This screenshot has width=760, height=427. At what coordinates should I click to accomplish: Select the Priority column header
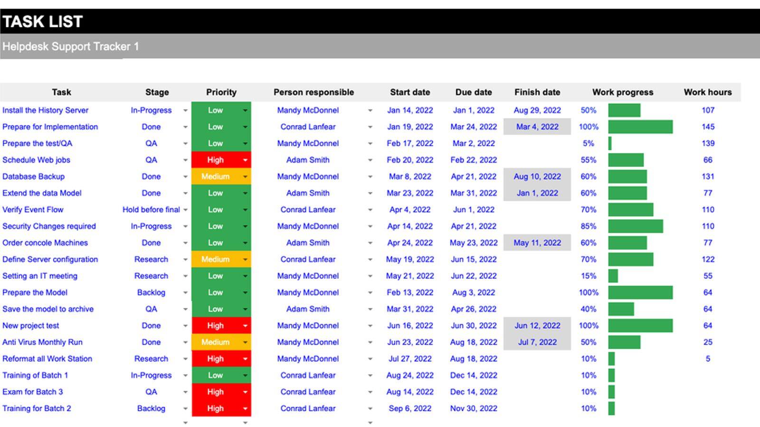click(221, 92)
